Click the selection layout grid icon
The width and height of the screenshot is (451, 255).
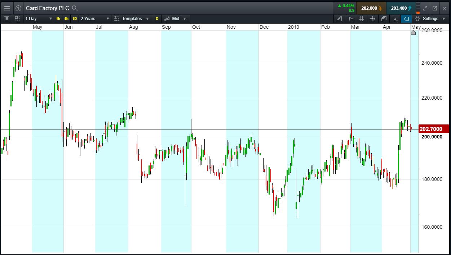(x=17, y=19)
